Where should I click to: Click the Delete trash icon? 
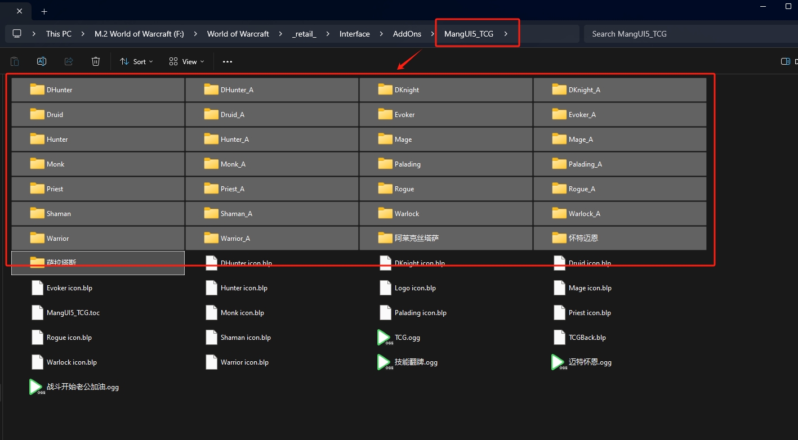[96, 61]
